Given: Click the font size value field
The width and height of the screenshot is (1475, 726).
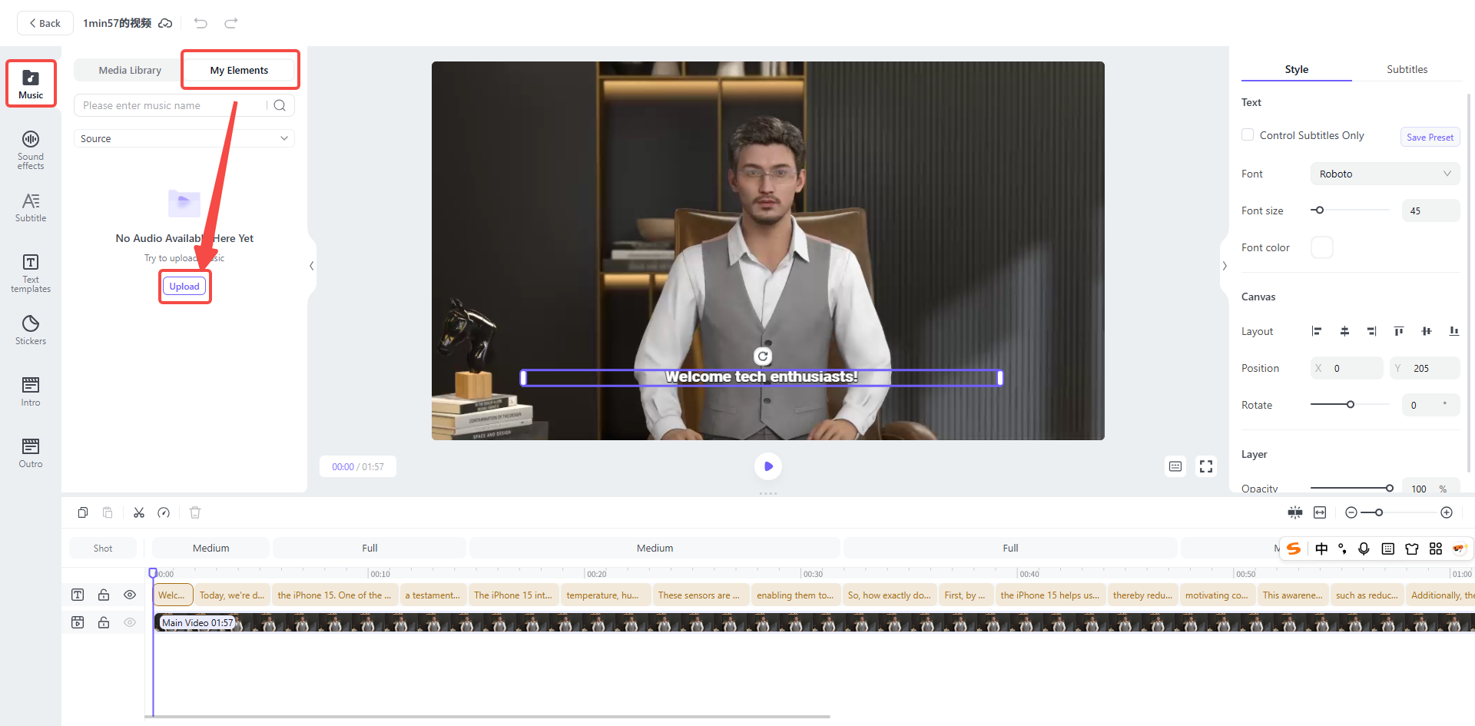Looking at the screenshot, I should click(1430, 211).
